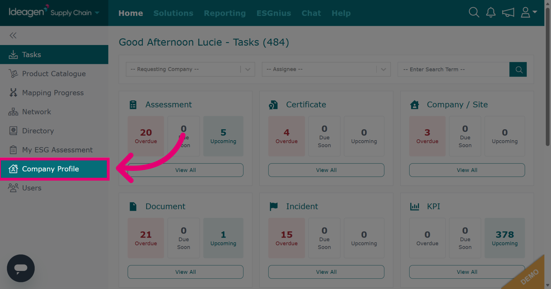Screen dimensions: 551x289
Task: Open the Help menu
Action: coord(341,13)
